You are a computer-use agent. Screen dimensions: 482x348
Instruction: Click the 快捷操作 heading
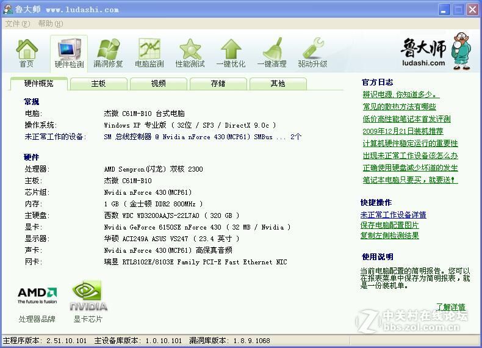(376, 203)
